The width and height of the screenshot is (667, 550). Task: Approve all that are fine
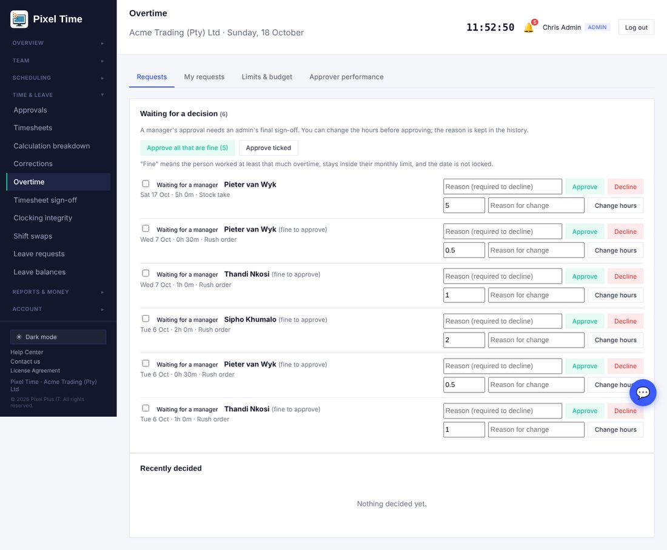point(187,148)
